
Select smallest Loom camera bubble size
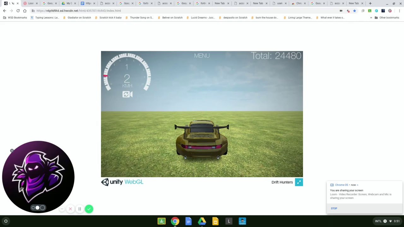pos(33,208)
